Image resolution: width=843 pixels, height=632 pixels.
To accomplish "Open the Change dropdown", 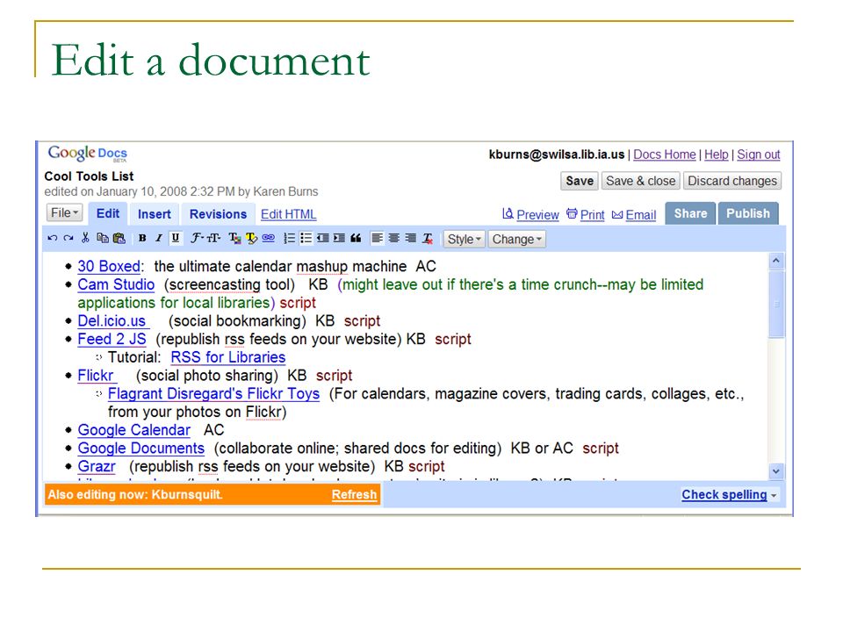I will [516, 239].
